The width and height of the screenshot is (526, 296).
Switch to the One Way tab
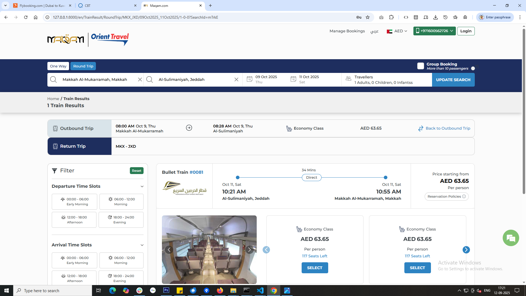(x=58, y=66)
